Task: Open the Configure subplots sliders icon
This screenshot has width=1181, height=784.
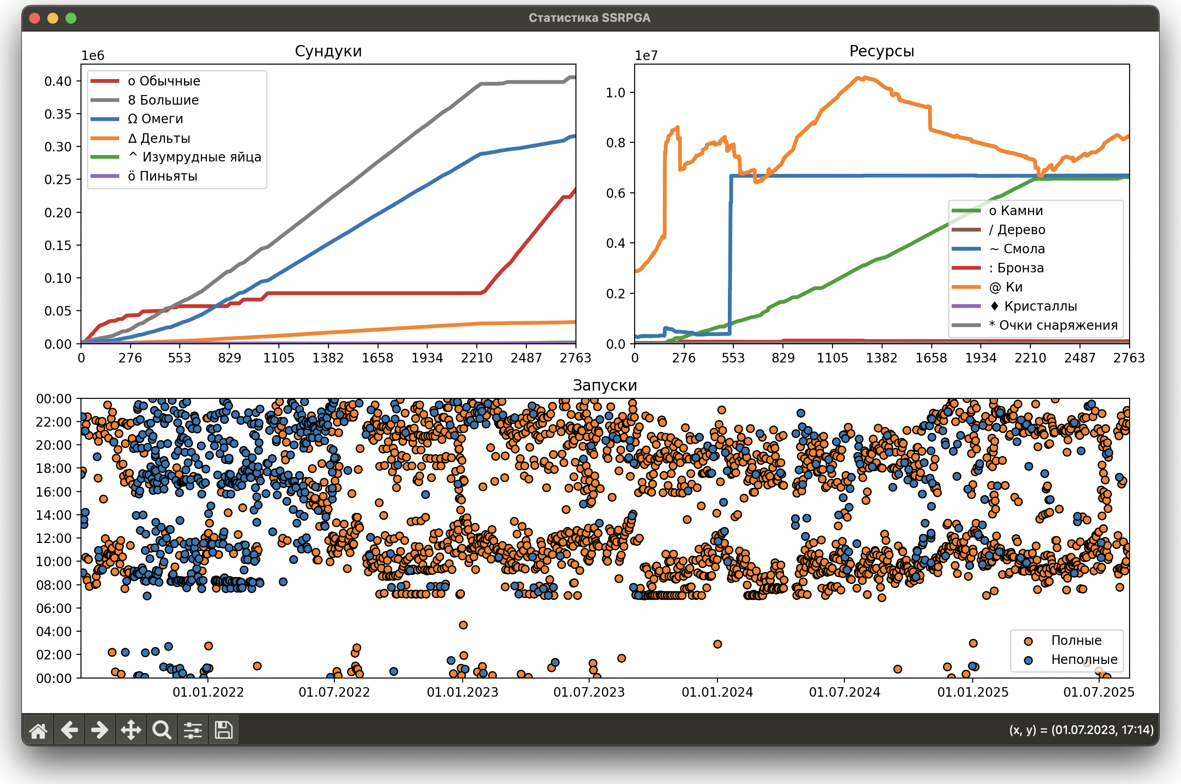Action: point(192,730)
